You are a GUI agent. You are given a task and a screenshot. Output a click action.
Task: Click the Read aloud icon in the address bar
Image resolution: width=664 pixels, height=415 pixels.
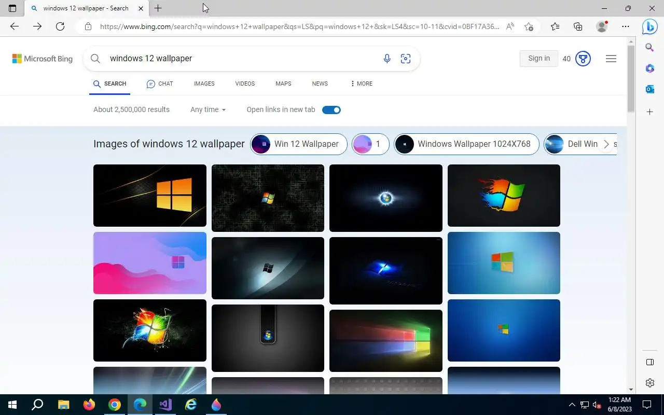click(510, 26)
